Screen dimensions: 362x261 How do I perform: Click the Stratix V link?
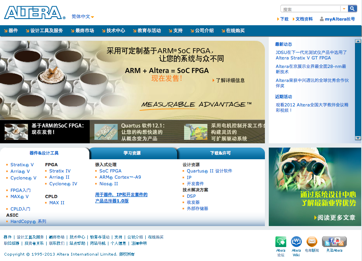[22, 165]
